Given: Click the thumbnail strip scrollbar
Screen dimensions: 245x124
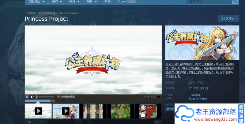Looking at the screenshot, I should (x=93, y=122).
